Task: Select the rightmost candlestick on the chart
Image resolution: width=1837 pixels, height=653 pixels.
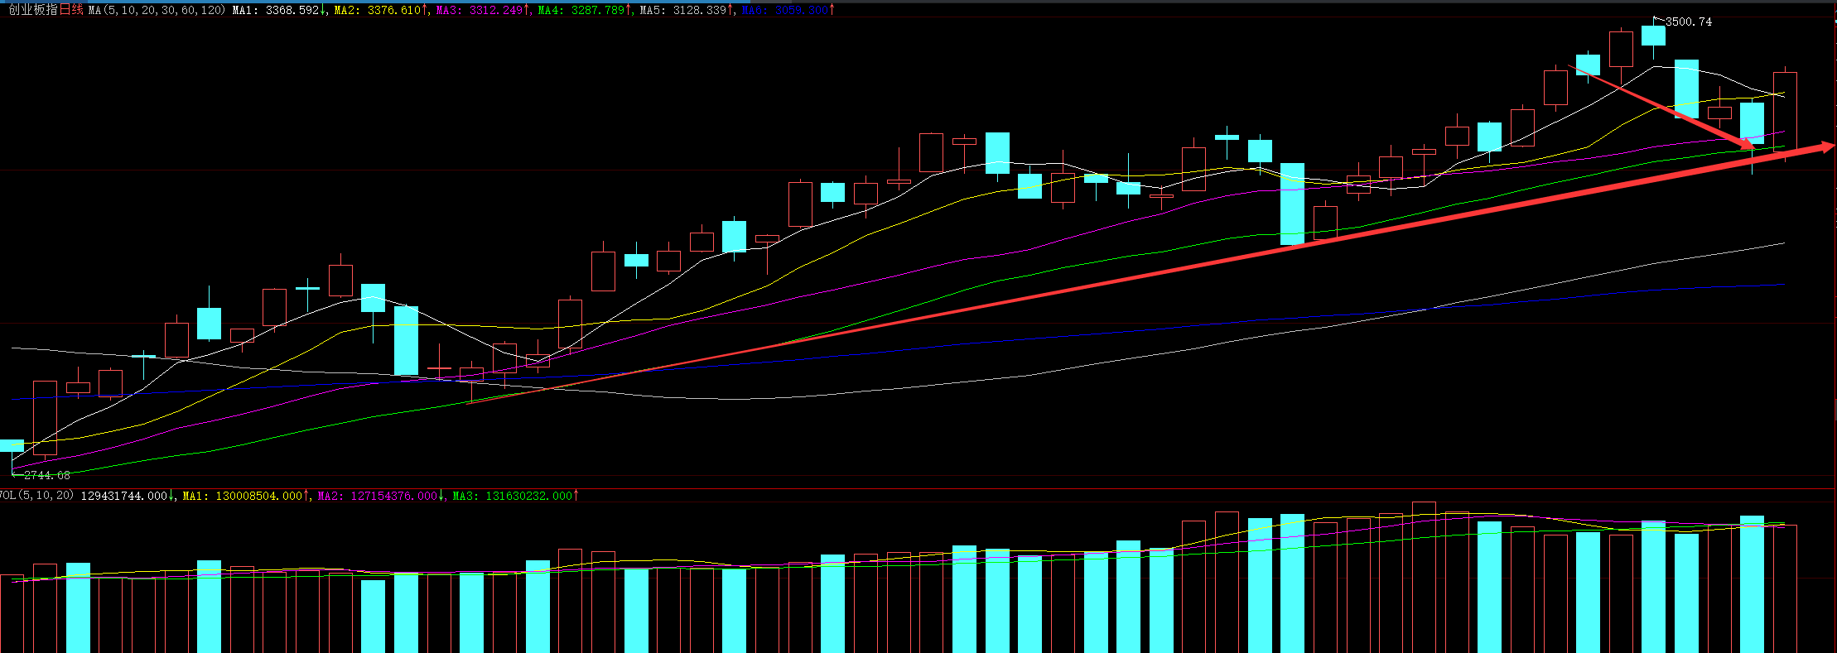Action: coord(1785,113)
